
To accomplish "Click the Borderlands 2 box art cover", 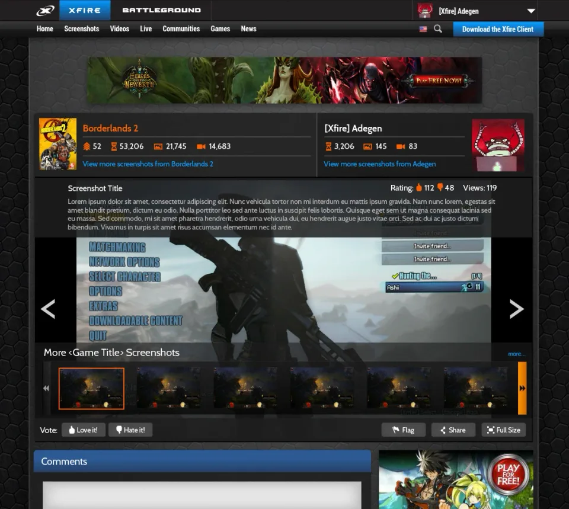I will tap(57, 144).
